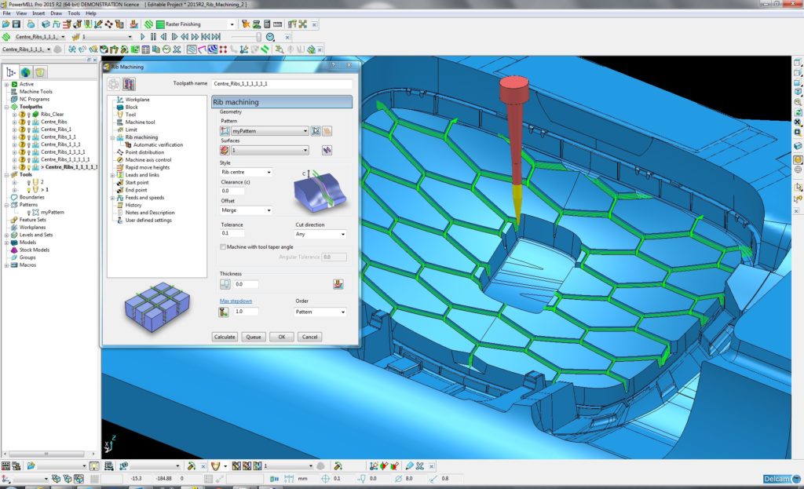This screenshot has width=804, height=489.
Task: Select the Centre_Ribs_1_1 toolpath entry
Action: tap(58, 137)
